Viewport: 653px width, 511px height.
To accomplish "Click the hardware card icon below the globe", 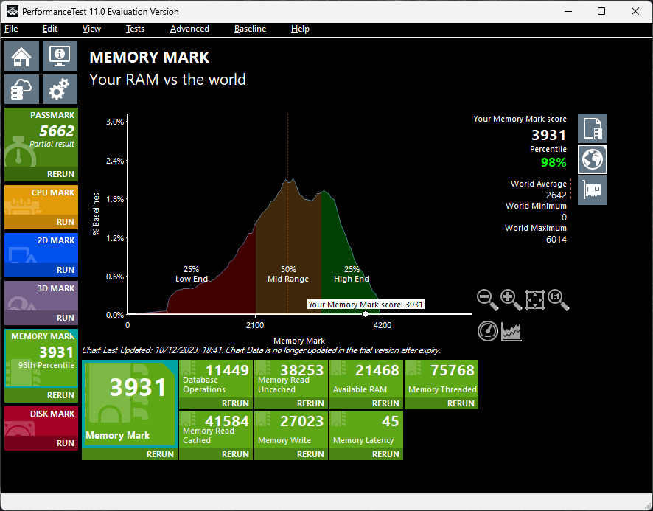I will (592, 190).
